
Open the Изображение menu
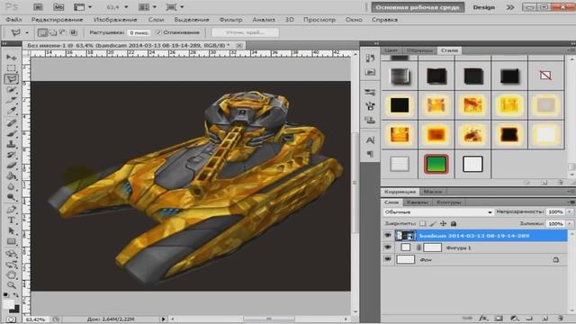pyautogui.click(x=115, y=20)
